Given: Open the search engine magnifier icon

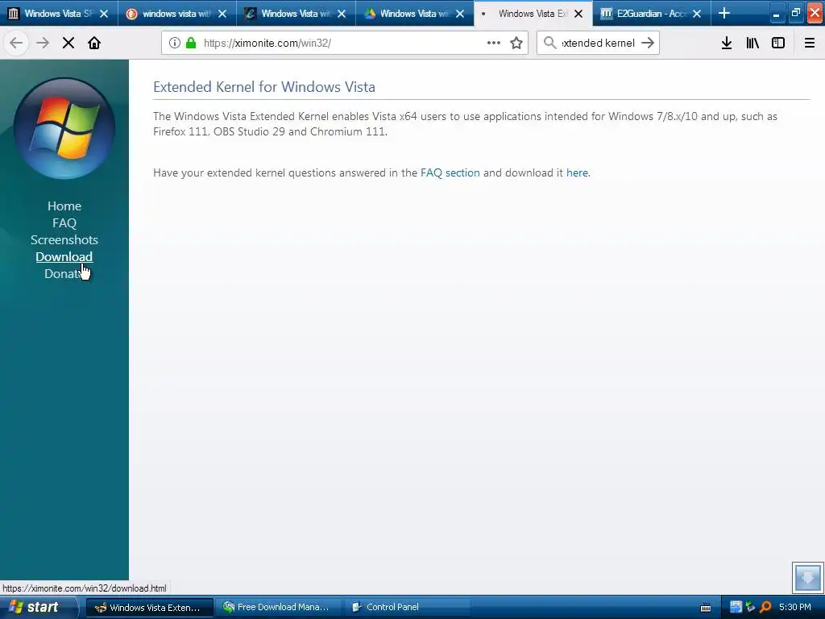Looking at the screenshot, I should [549, 43].
